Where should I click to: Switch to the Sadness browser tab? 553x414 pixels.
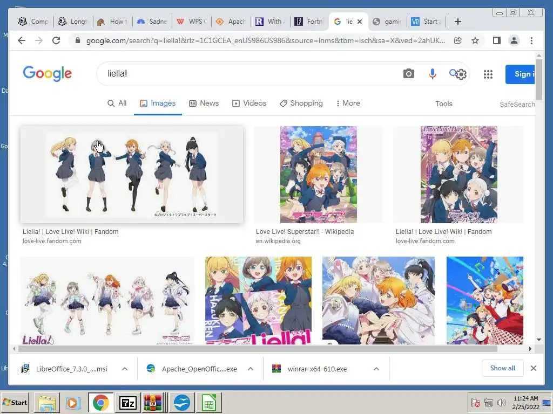point(152,22)
